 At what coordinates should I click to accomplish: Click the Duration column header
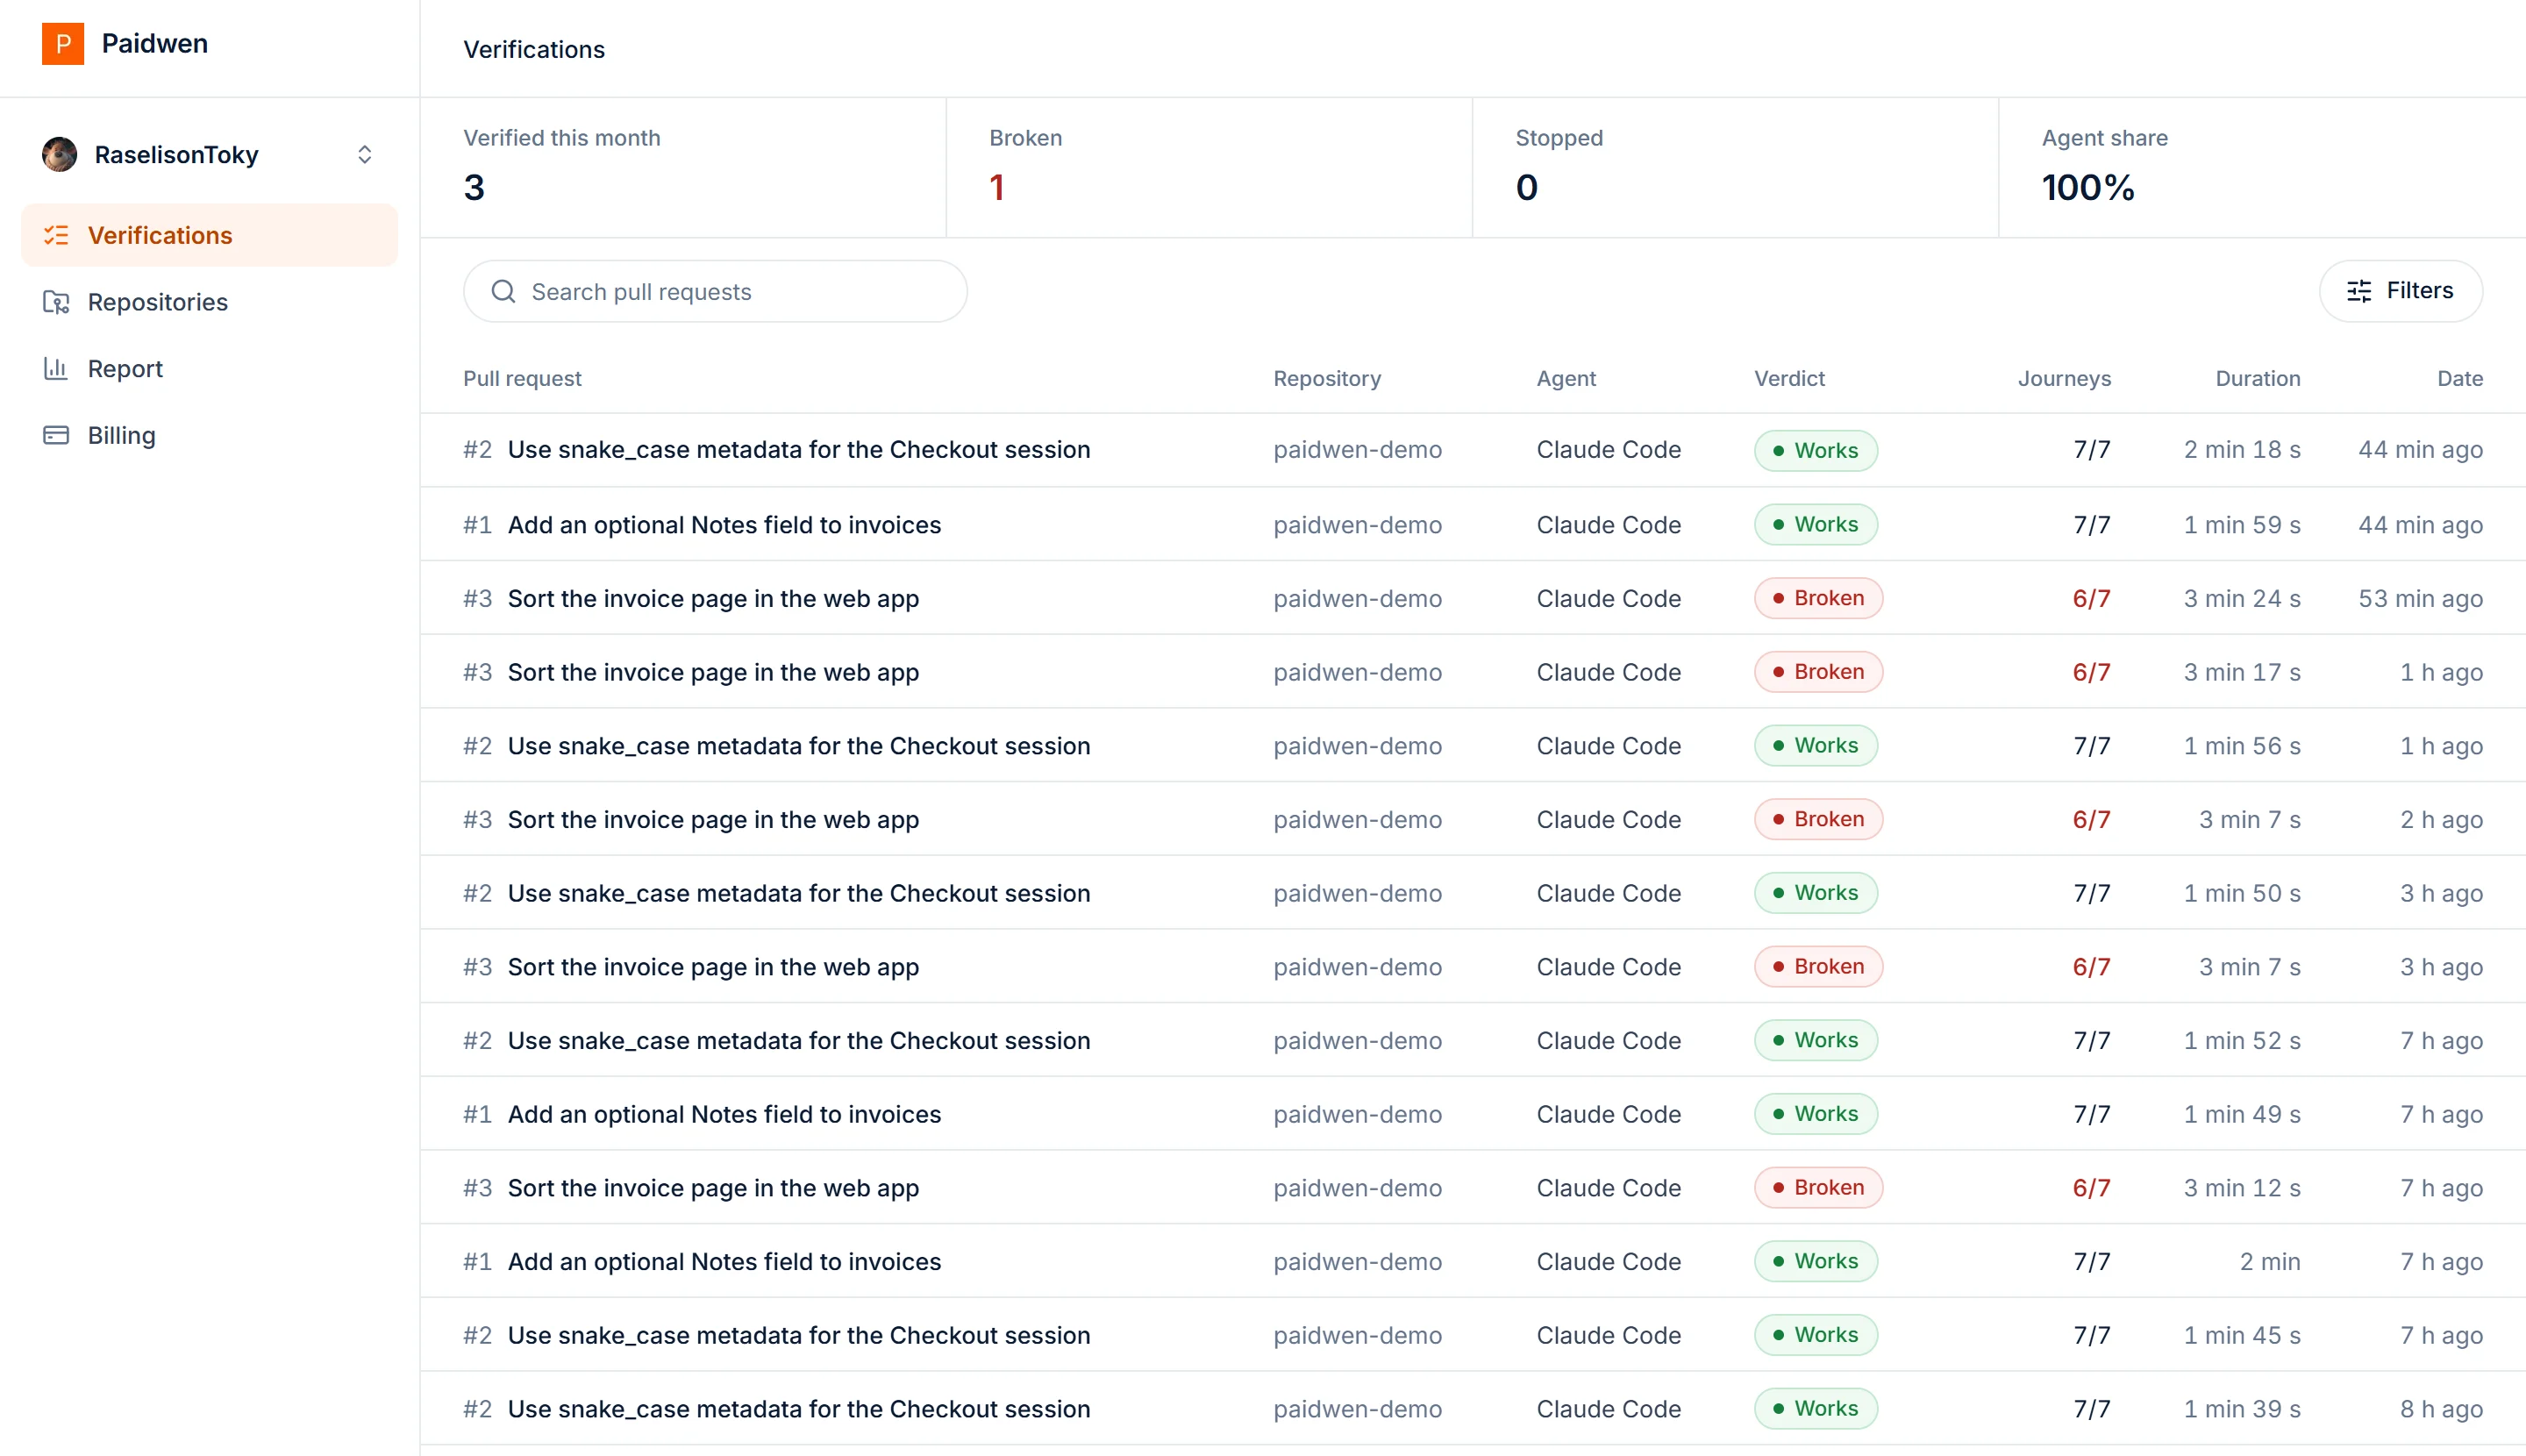tap(2258, 379)
